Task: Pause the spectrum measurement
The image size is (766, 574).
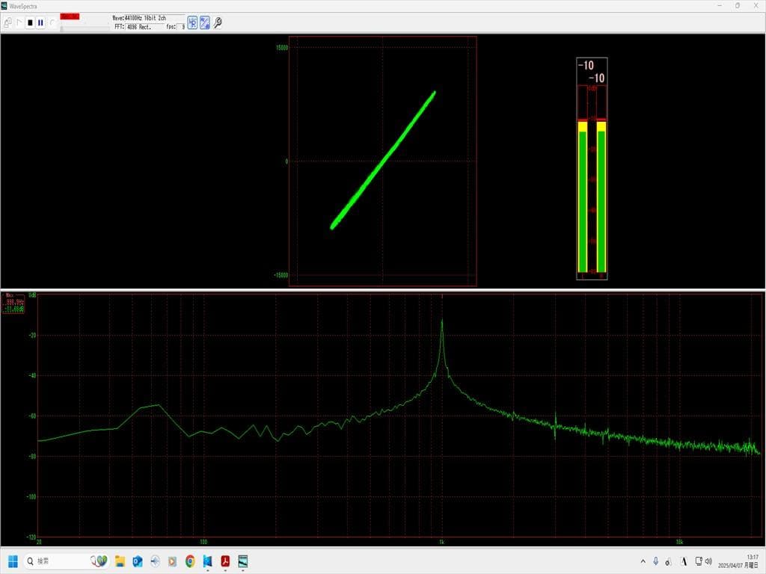Action: (40, 22)
